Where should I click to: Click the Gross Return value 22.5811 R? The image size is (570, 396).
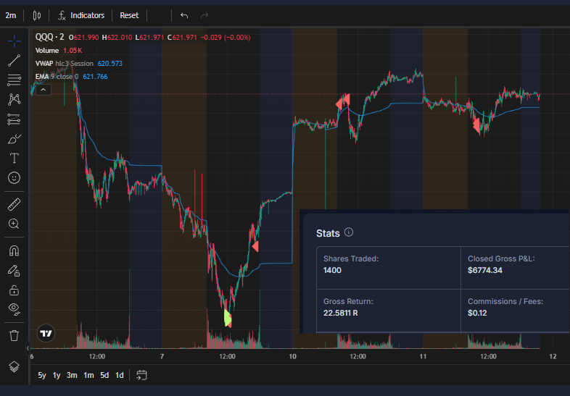341,313
